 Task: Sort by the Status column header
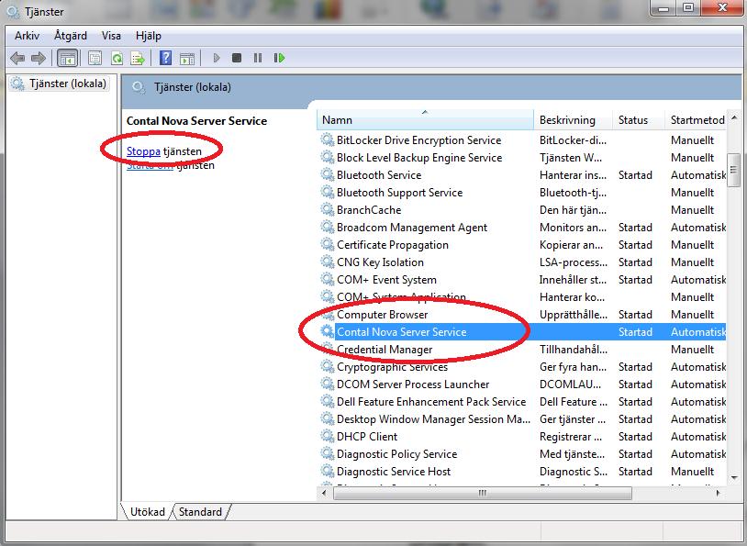click(x=639, y=119)
